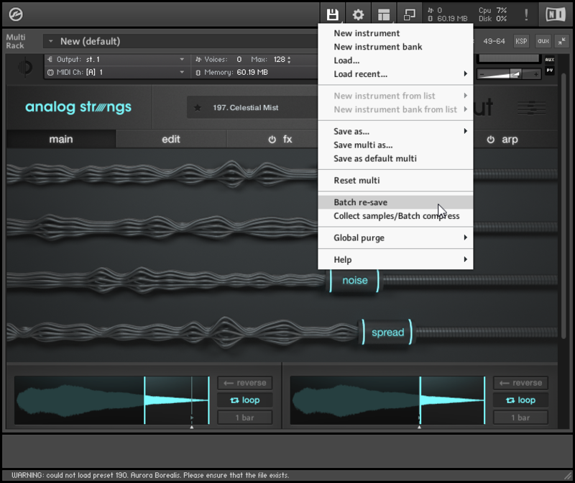
Task: Click the aux button in rack header
Action: click(x=543, y=41)
